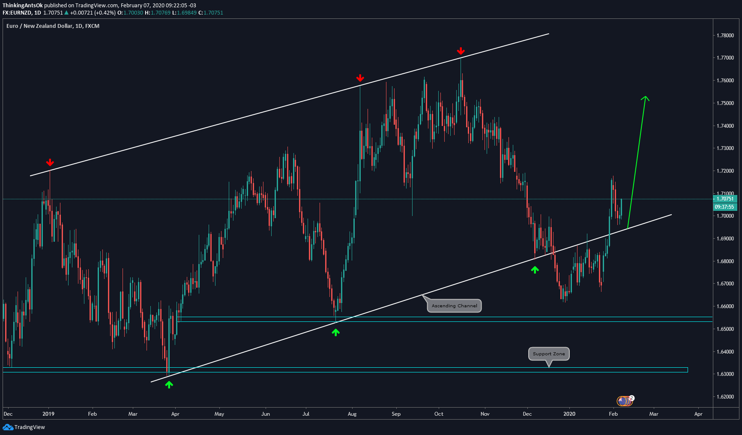Image resolution: width=742 pixels, height=435 pixels.
Task: Select the red arrow above the August peak
Action: click(x=360, y=78)
